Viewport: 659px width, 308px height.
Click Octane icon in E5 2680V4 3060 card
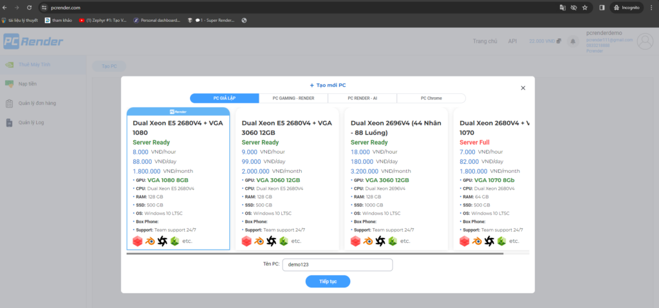coord(271,241)
